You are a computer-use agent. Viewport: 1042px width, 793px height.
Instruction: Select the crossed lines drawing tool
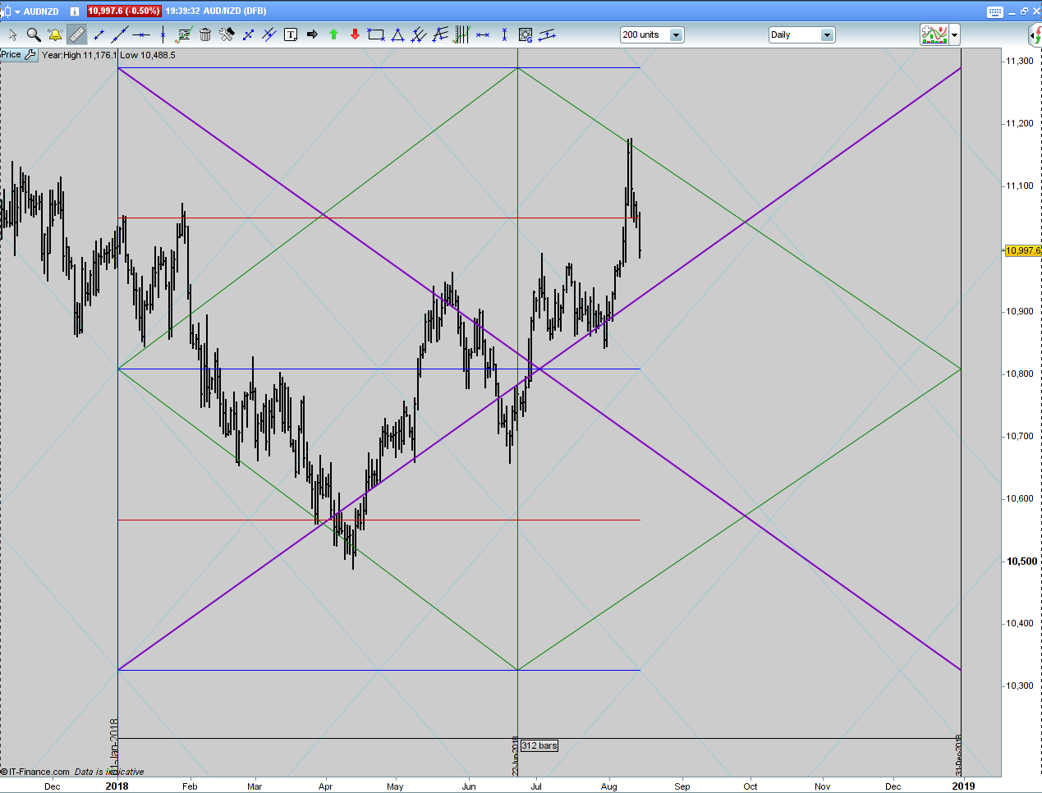pos(248,34)
